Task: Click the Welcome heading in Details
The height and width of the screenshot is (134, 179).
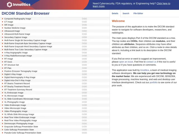Action: click(118, 21)
